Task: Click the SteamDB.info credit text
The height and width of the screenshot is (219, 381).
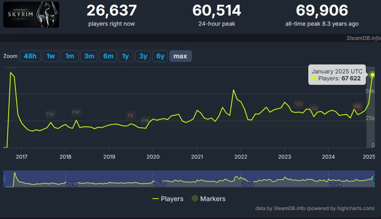Action: (x=363, y=38)
